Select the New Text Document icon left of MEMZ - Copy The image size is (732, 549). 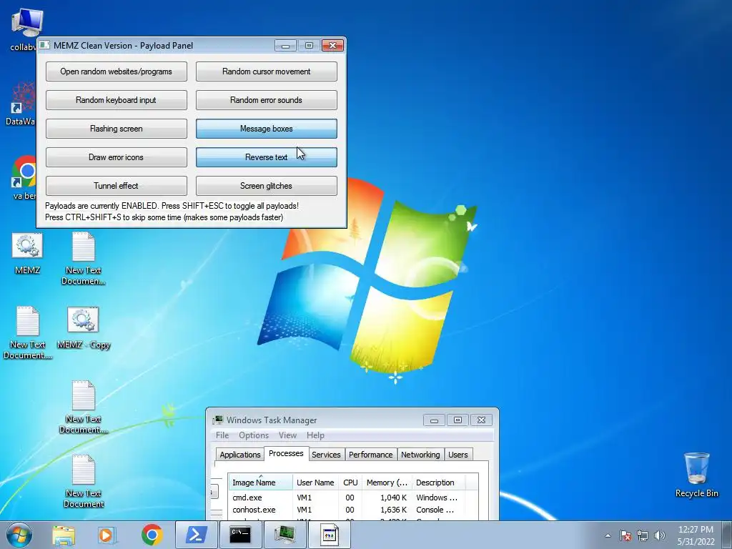click(x=27, y=332)
